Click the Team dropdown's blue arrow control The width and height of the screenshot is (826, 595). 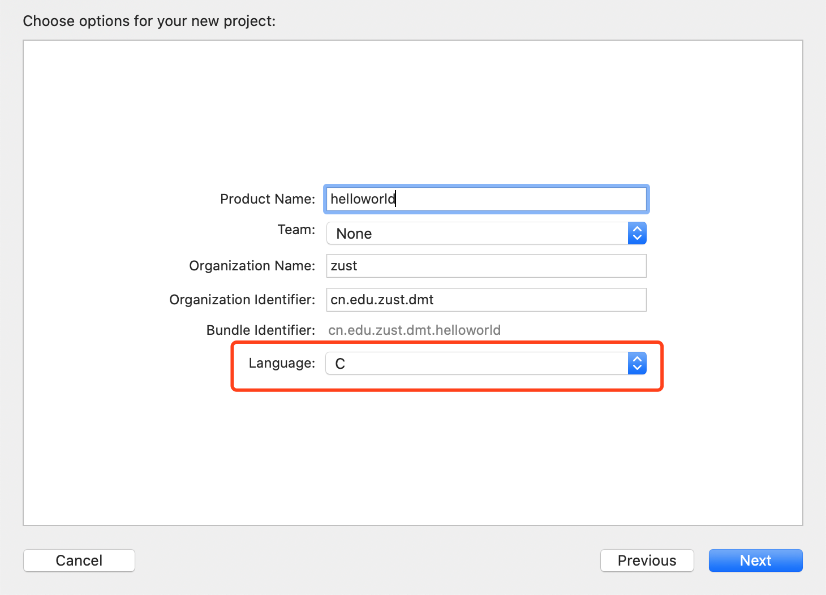[x=637, y=234]
